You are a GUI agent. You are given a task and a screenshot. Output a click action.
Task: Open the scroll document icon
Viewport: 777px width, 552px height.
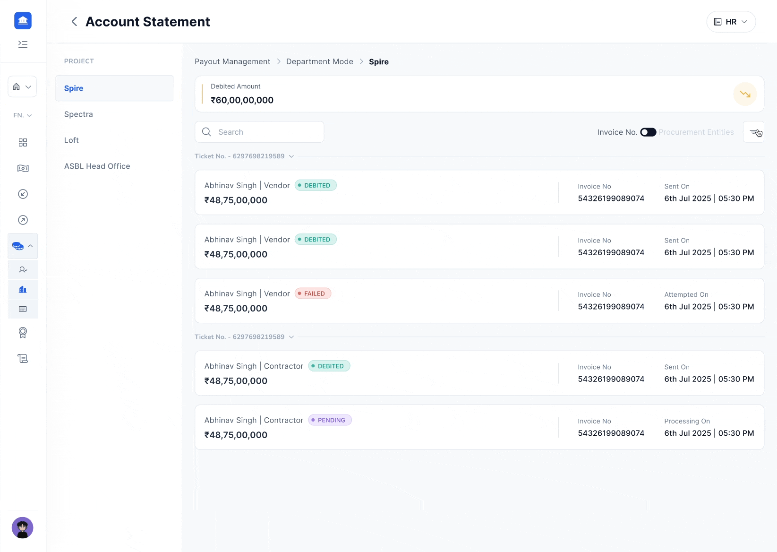click(23, 359)
